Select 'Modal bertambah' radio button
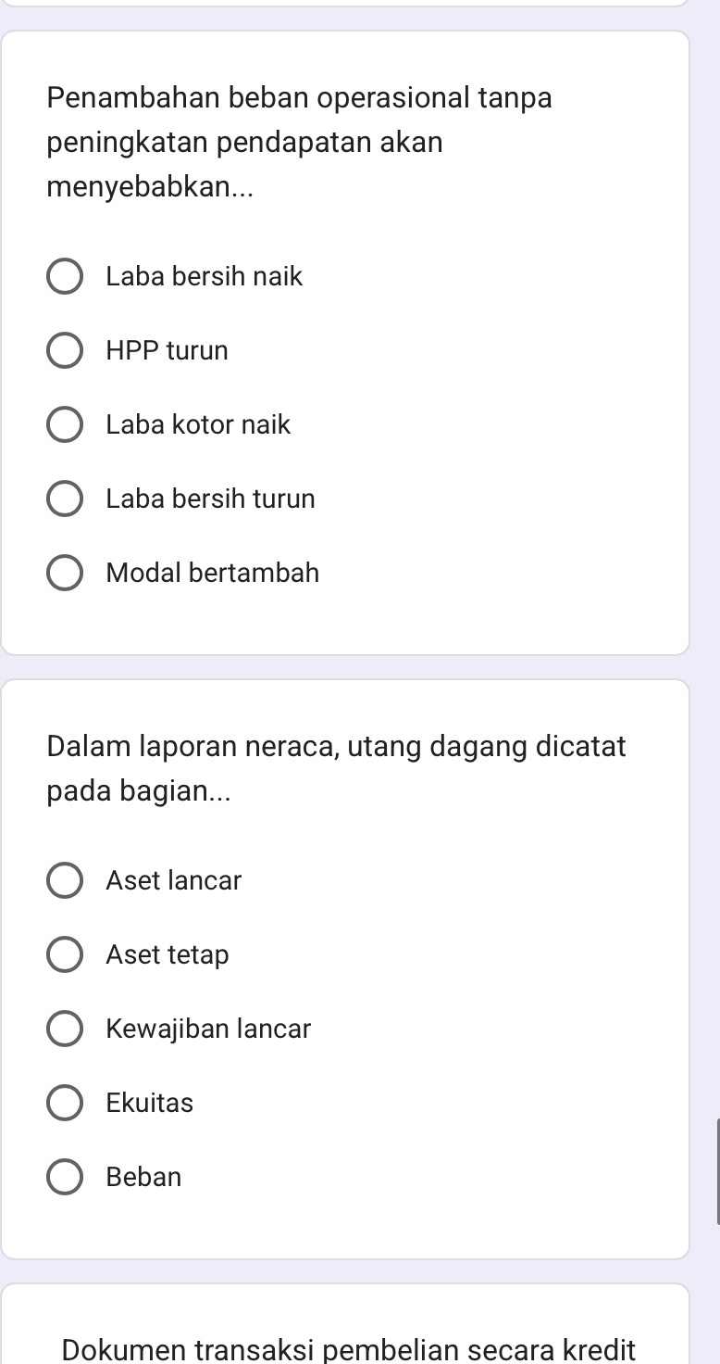This screenshot has width=720, height=1364. [x=65, y=573]
